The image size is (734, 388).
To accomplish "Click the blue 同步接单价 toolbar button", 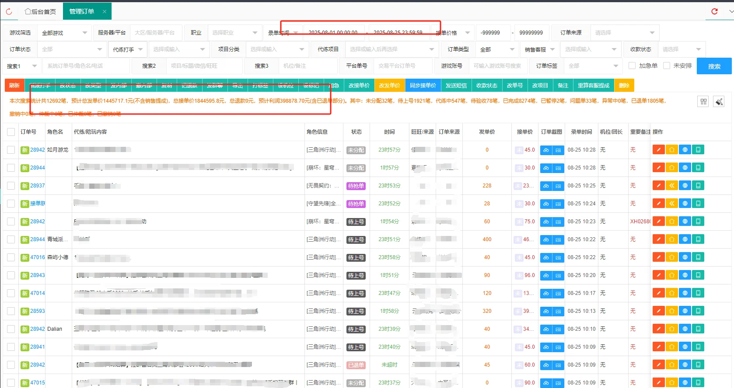I will [x=423, y=85].
